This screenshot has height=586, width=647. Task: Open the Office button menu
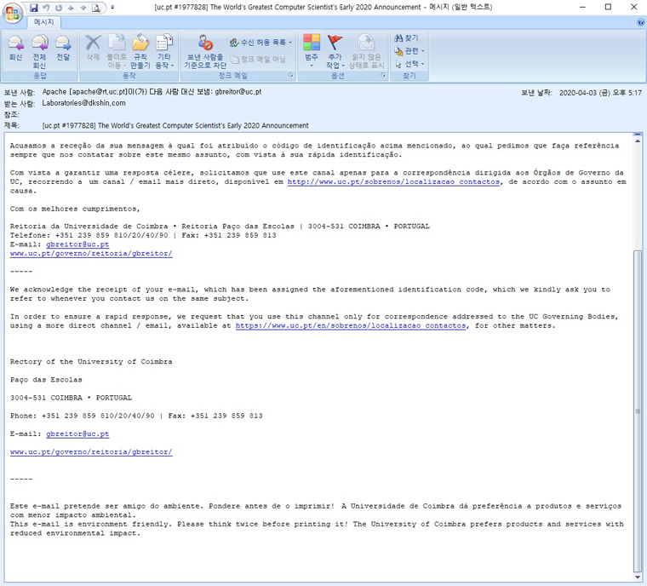point(13,12)
